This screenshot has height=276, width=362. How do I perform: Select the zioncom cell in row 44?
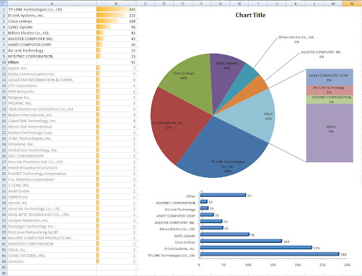(52, 261)
